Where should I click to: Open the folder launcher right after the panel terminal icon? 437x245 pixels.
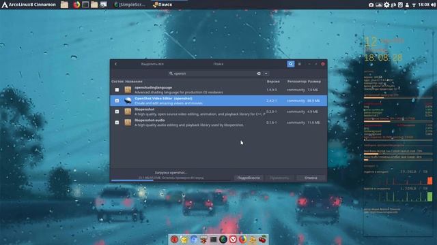(94, 5)
